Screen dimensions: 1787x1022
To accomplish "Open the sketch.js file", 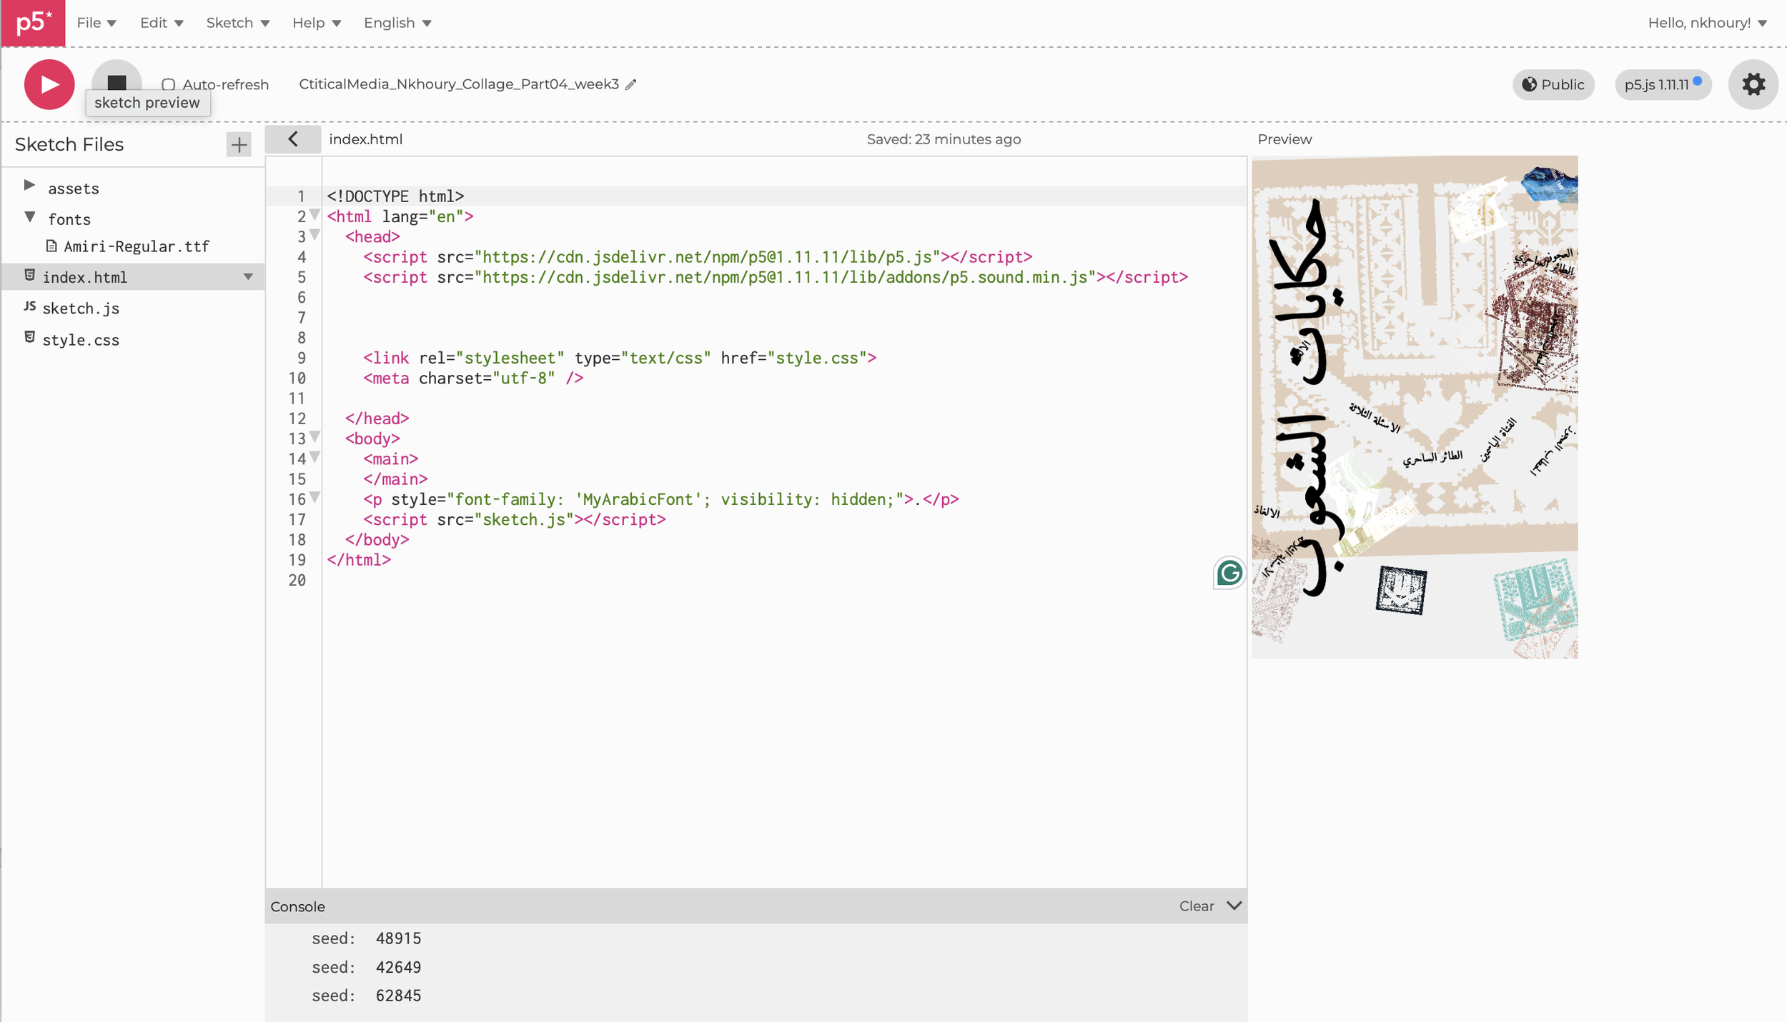I will [x=81, y=309].
